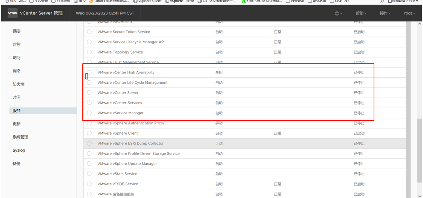Open the 监控 sidebar section
Image resolution: width=423 pixels, height=198 pixels.
pyautogui.click(x=17, y=45)
